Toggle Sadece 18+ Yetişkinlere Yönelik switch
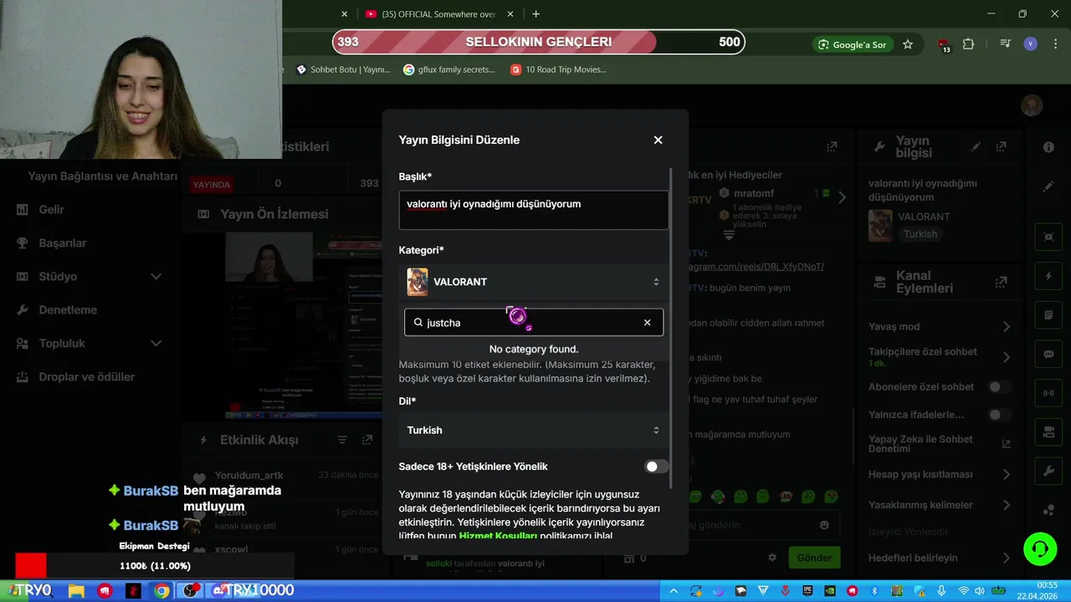 click(656, 467)
